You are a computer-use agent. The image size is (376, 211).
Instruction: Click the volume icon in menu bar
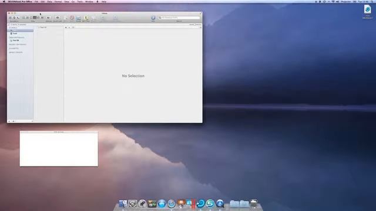pos(337,1)
